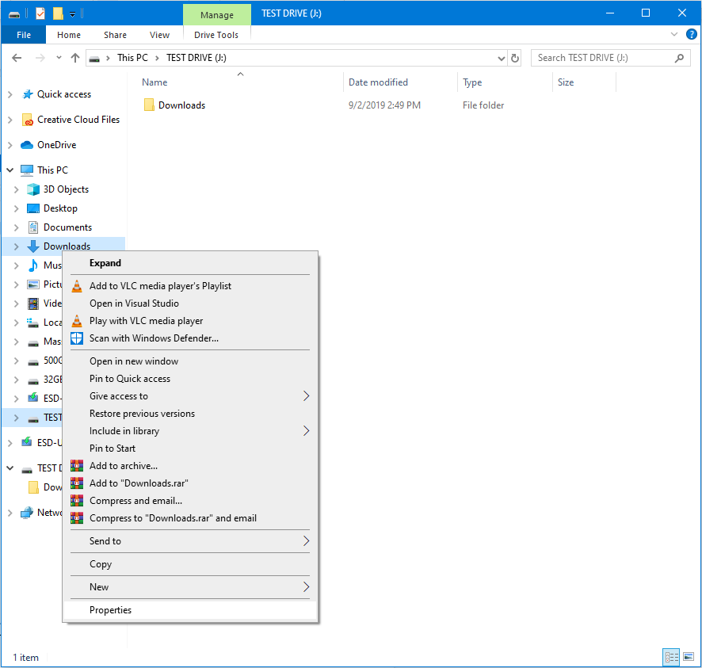Click the help question mark icon

click(689, 35)
